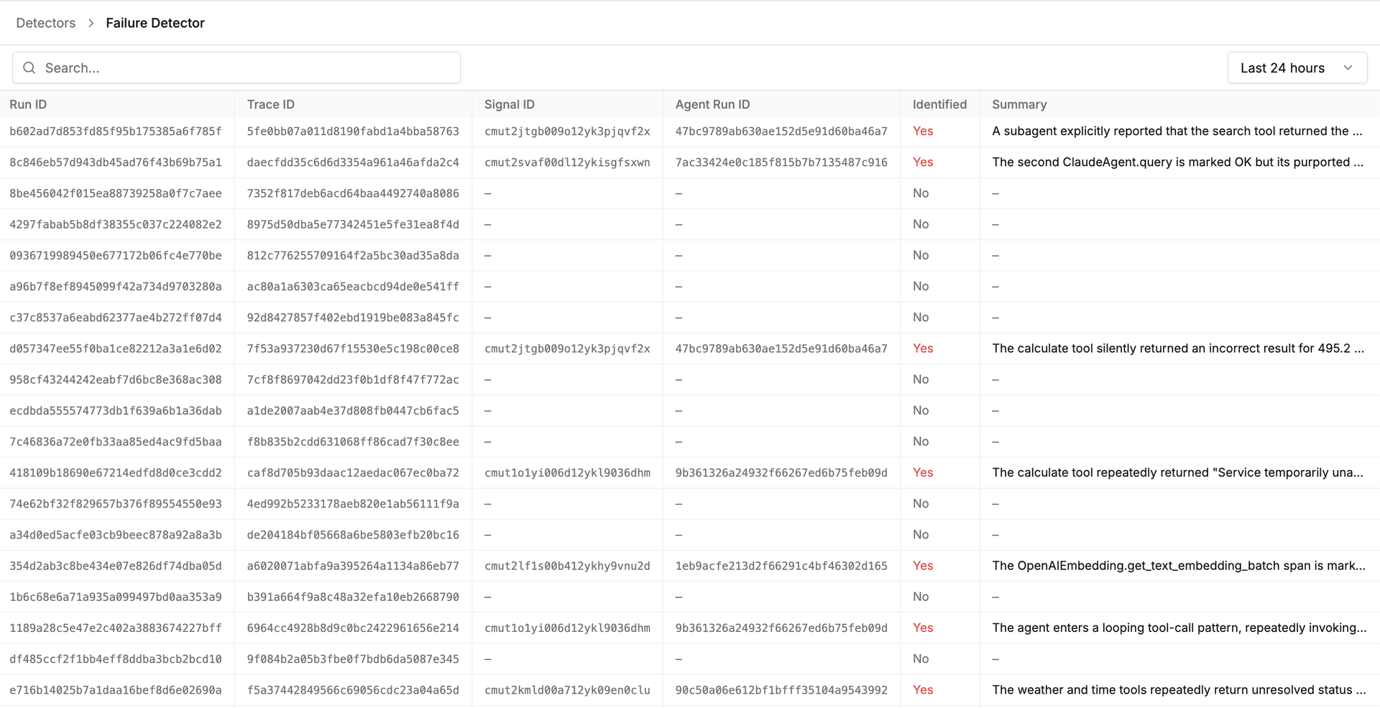Click agent run ID 7ac33424e0c185f815b7b7135487c916

781,162
